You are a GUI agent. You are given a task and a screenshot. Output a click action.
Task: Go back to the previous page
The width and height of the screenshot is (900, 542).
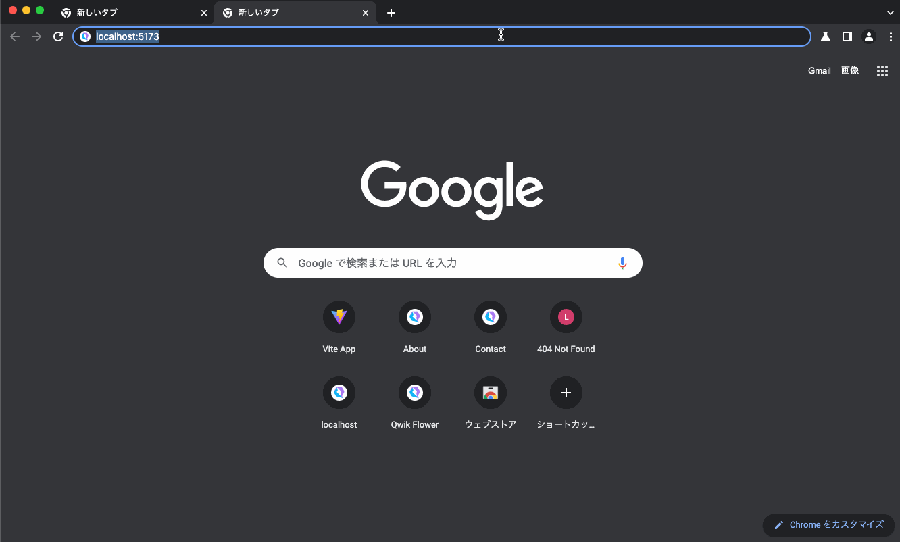[15, 36]
